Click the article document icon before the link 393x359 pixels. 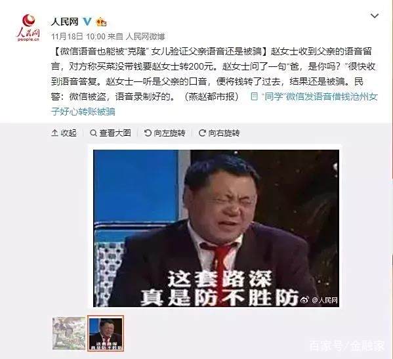(254, 96)
